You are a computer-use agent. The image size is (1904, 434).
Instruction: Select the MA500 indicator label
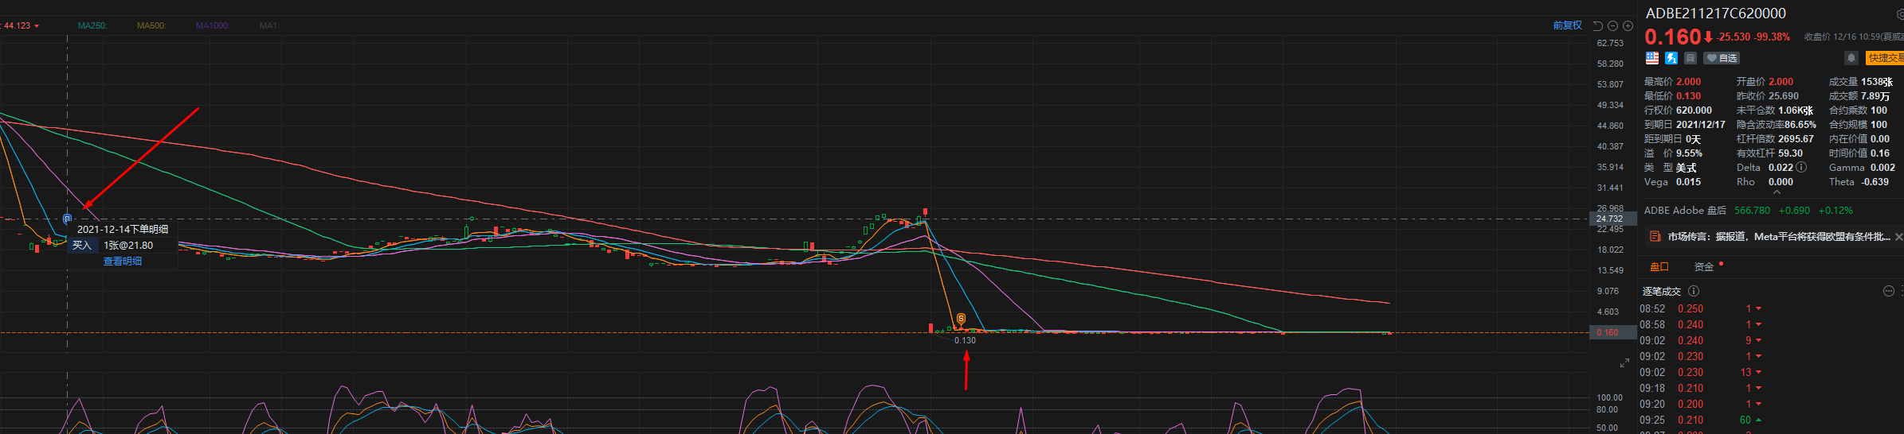tap(151, 25)
